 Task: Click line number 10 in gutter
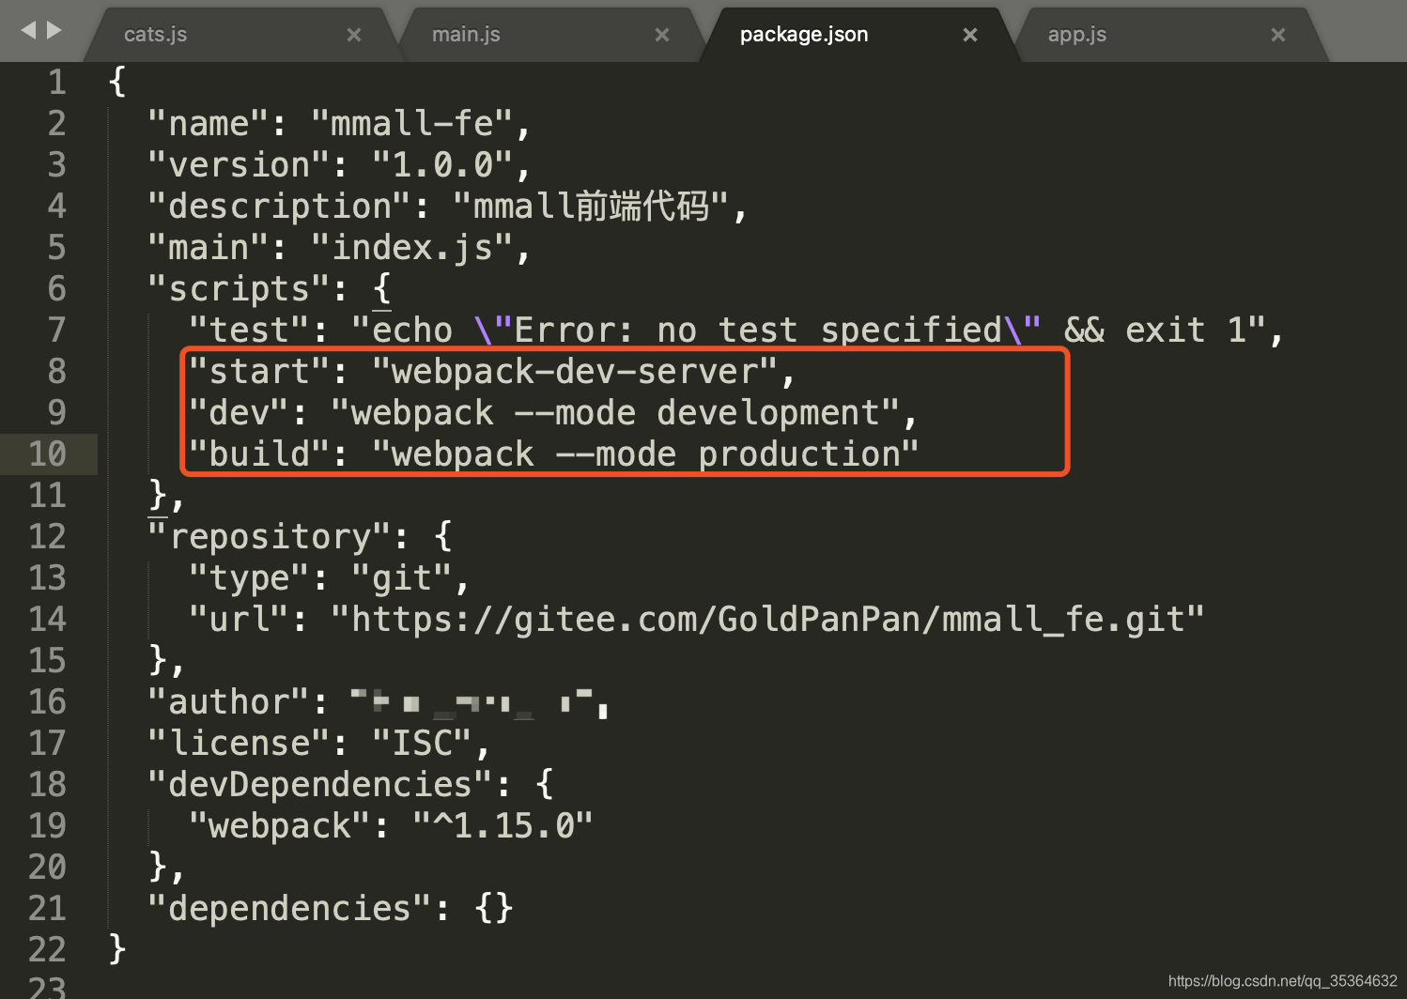[48, 453]
